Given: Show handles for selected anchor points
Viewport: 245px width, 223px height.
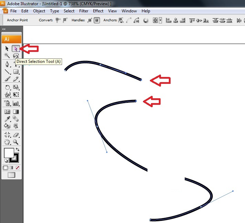Looking at the screenshot, I should 90,20.
